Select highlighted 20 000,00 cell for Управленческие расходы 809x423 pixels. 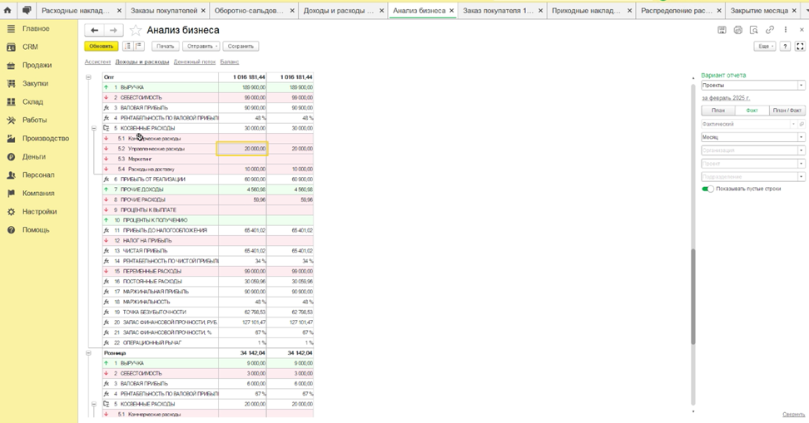pos(242,149)
